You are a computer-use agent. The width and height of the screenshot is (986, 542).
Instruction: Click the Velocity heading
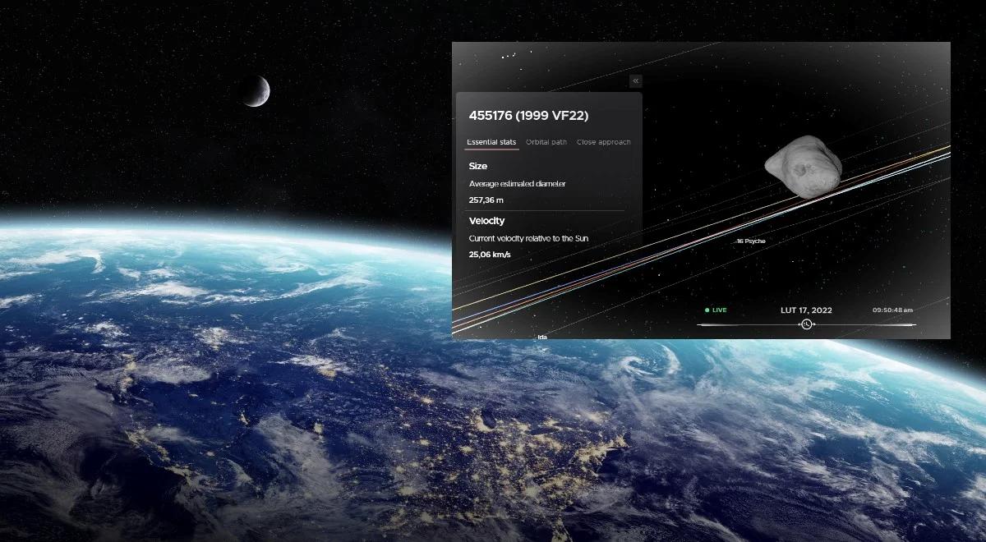(486, 221)
